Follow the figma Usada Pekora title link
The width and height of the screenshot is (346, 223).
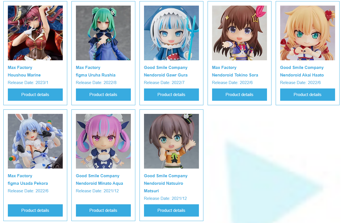[x=28, y=183]
